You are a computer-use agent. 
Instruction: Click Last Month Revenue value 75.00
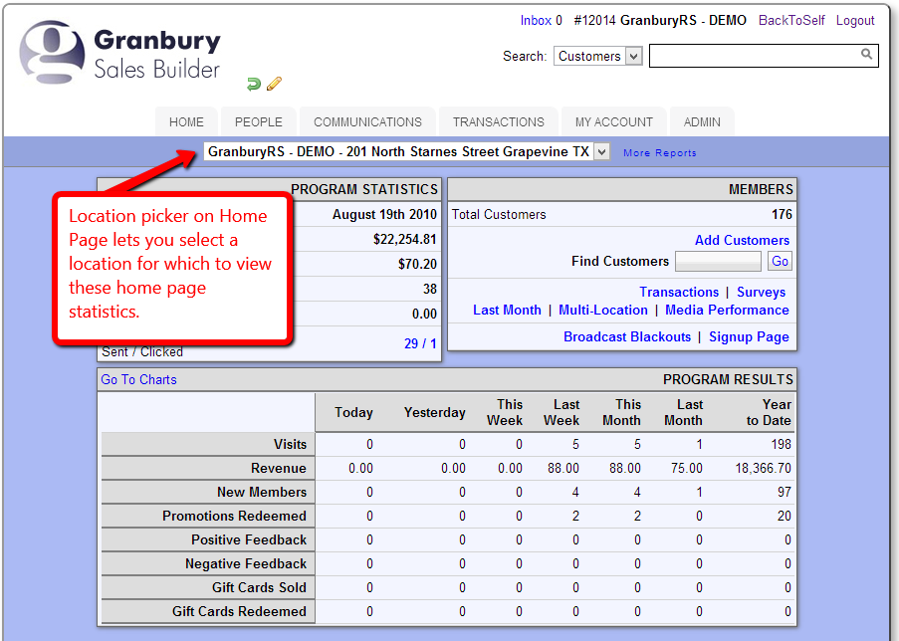click(x=687, y=469)
